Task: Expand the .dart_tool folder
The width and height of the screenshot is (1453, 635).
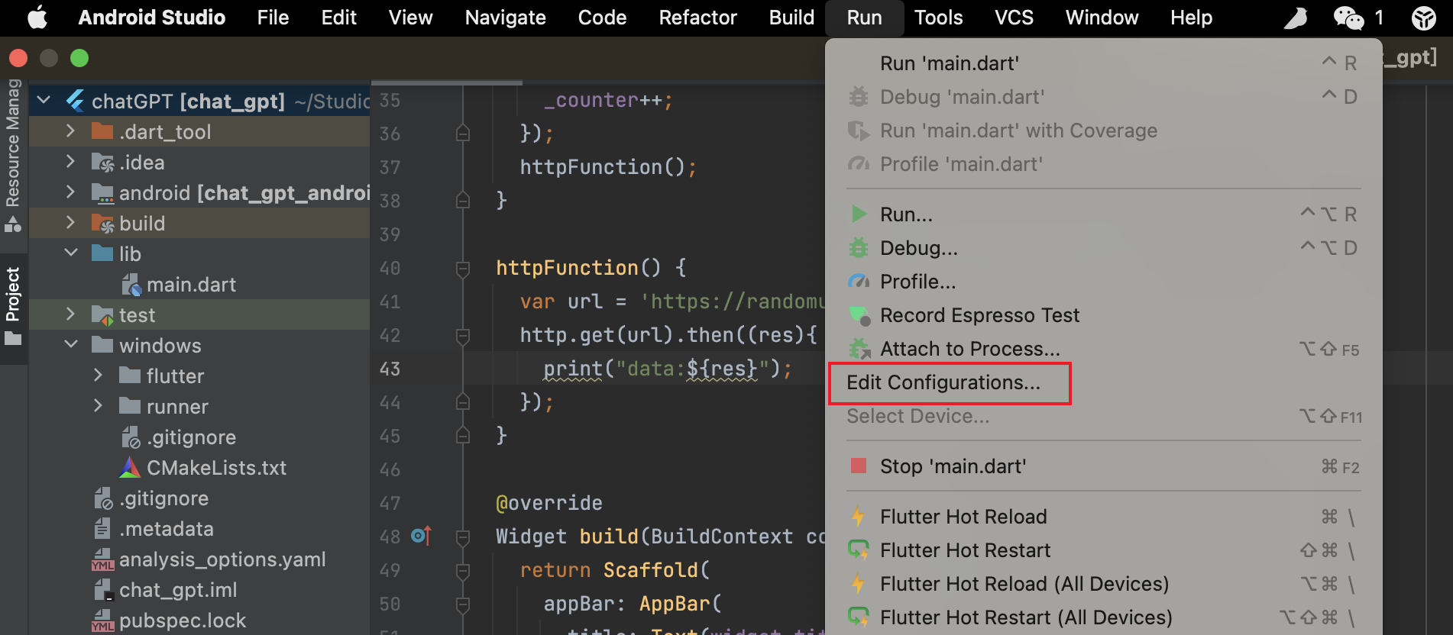Action: click(x=70, y=131)
